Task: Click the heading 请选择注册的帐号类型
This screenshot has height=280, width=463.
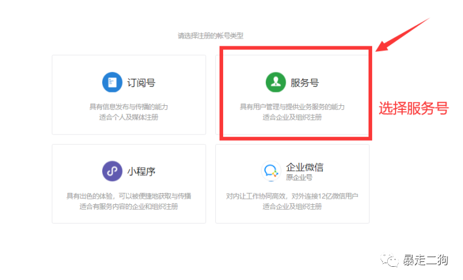Action: [x=210, y=35]
